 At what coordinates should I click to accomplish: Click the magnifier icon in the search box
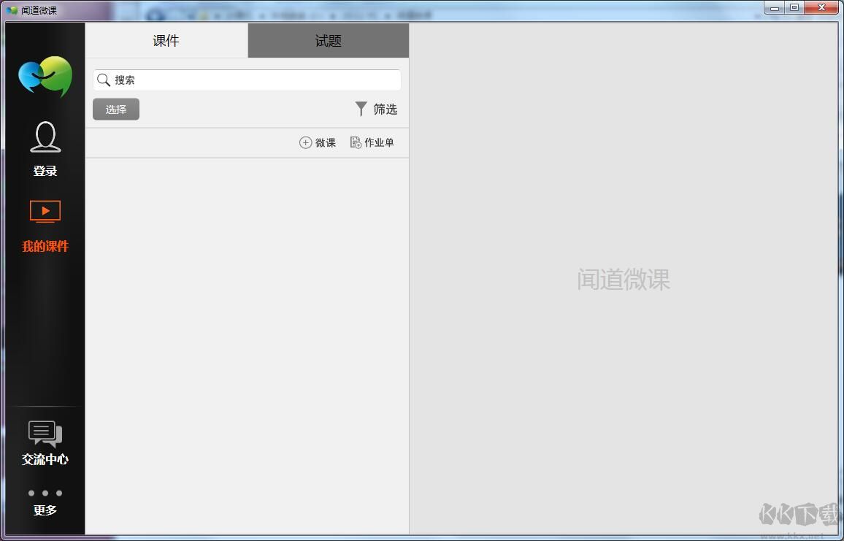tap(104, 80)
